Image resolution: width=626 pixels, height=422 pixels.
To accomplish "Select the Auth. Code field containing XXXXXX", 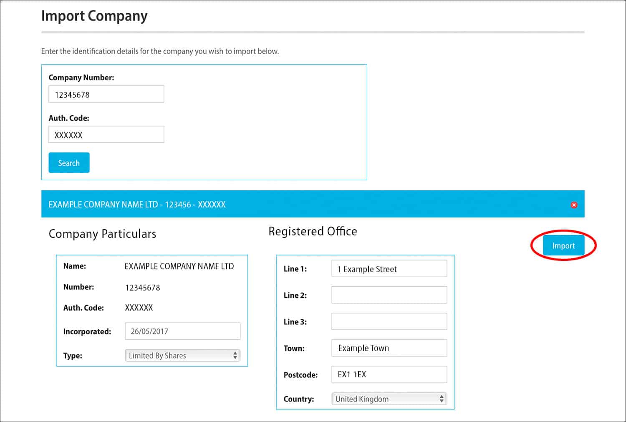I will (106, 134).
